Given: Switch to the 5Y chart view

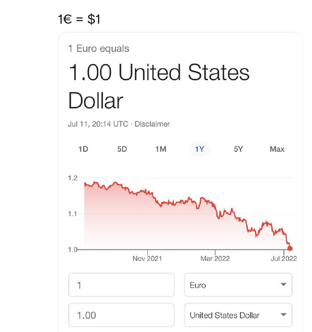Looking at the screenshot, I should [x=238, y=149].
